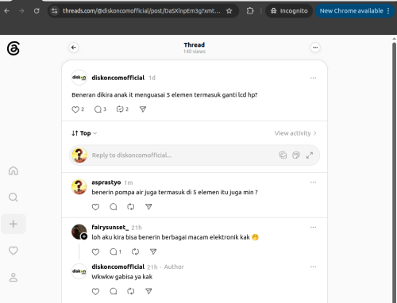Image resolution: width=397 pixels, height=303 pixels.
Task: Open the activity heart in sidebar
Action: pos(13,251)
